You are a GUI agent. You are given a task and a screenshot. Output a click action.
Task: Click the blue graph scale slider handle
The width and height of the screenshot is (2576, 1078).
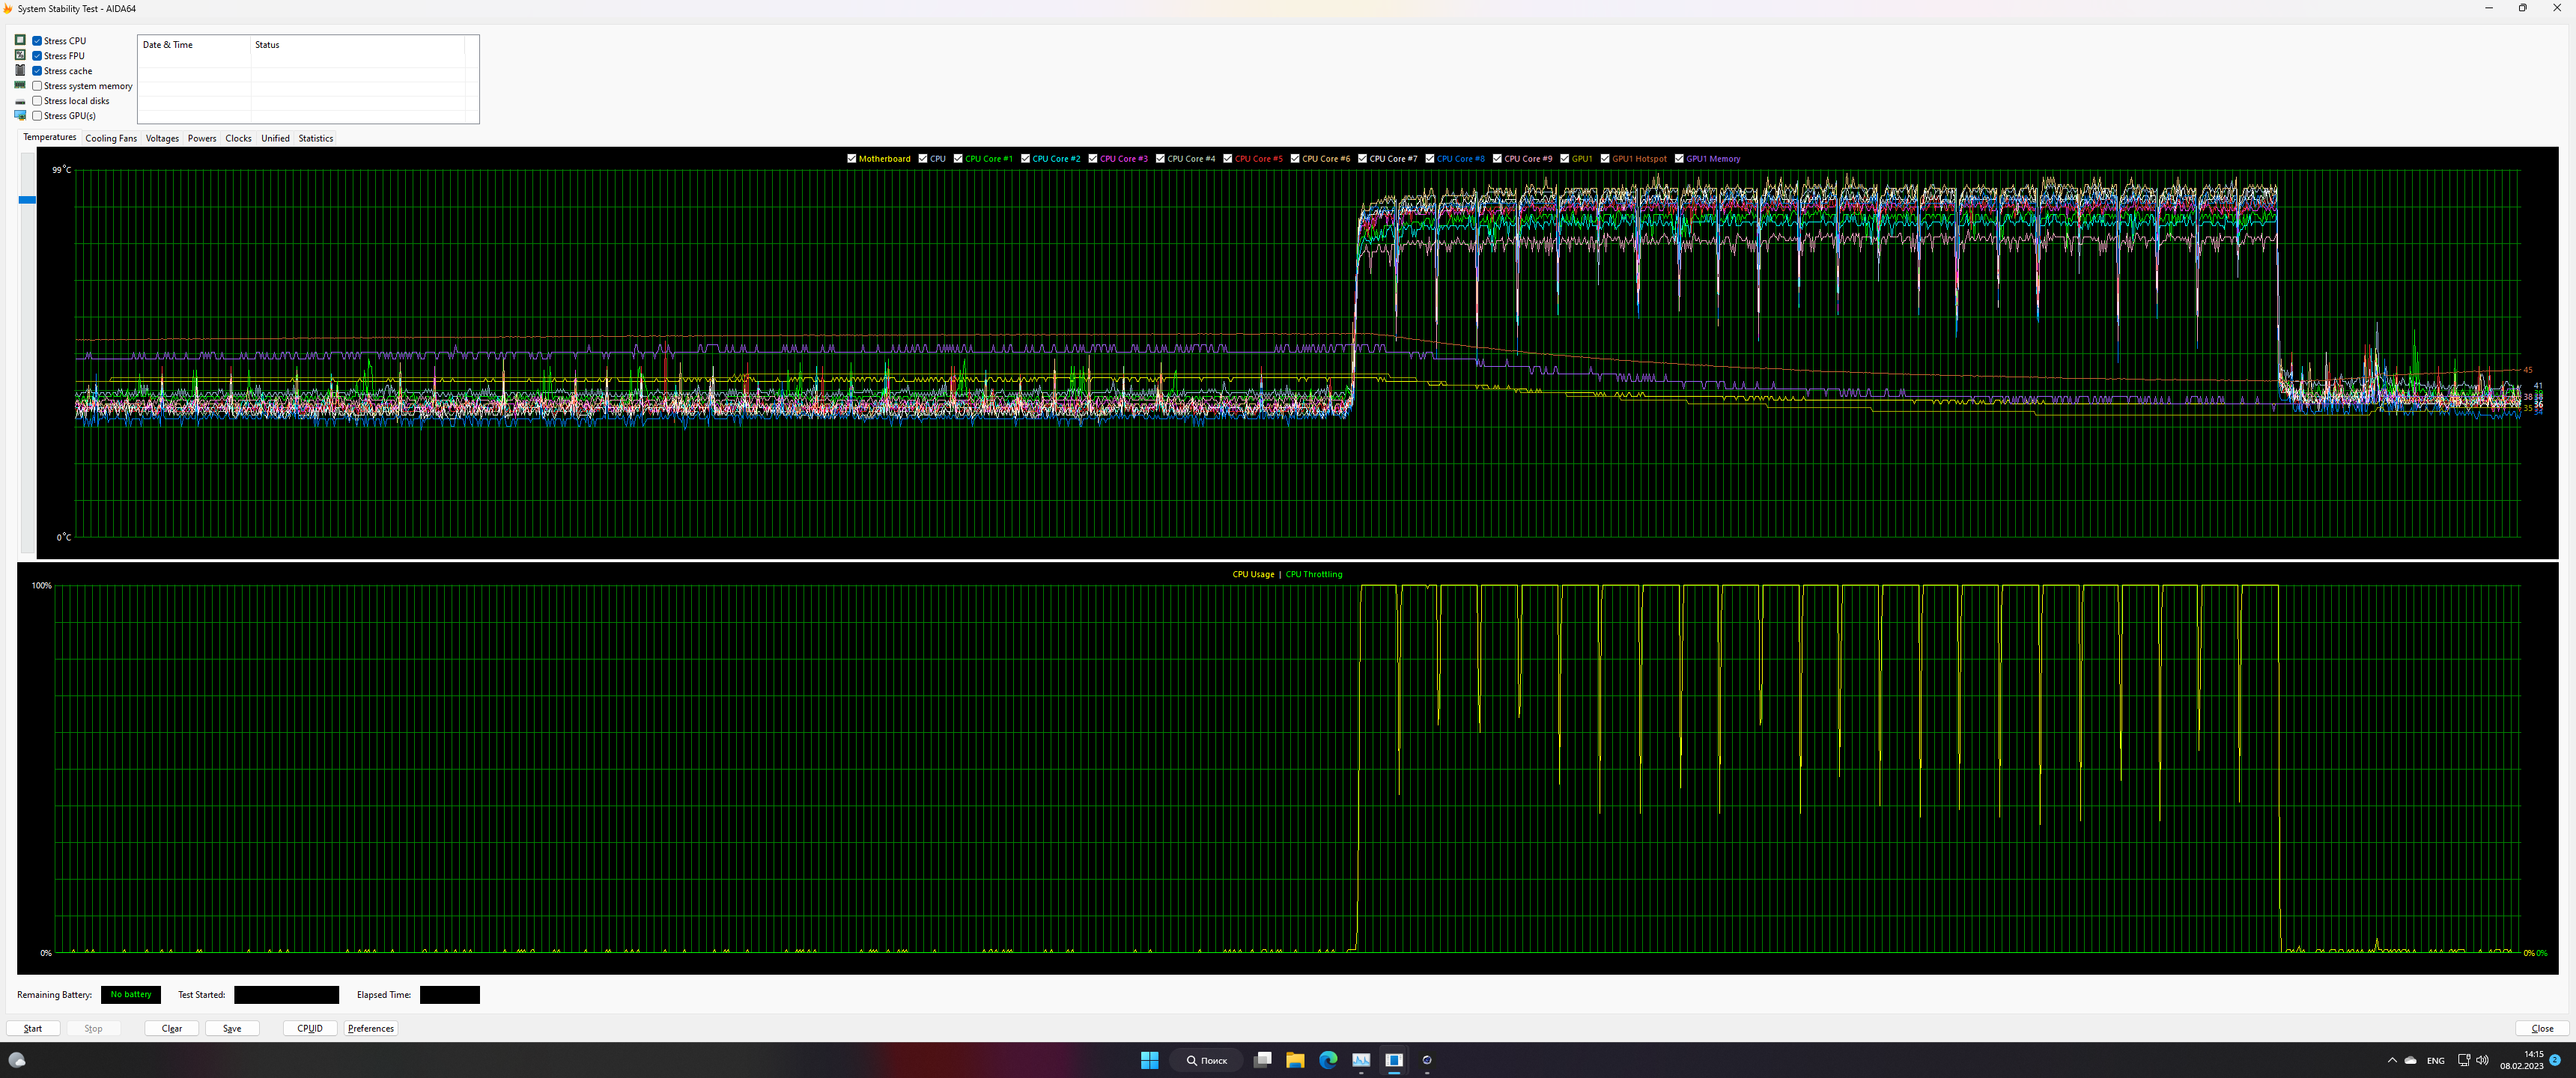27,200
